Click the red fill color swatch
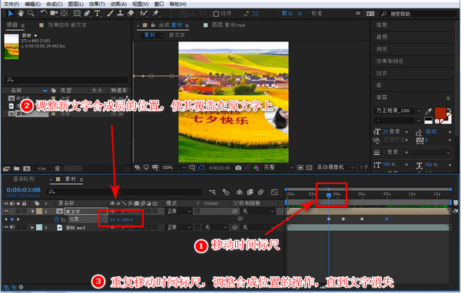Screen dimensions: 461x293 (440, 113)
